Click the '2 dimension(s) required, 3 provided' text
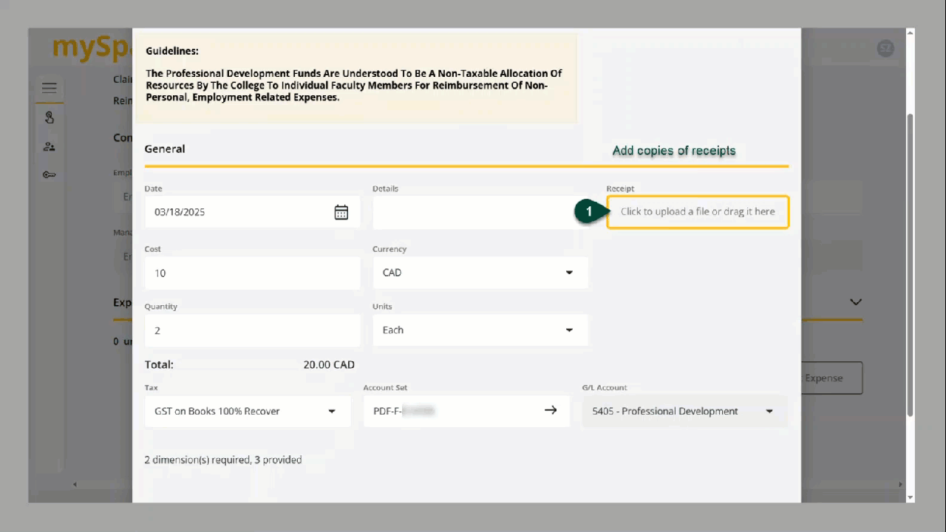 [223, 460]
